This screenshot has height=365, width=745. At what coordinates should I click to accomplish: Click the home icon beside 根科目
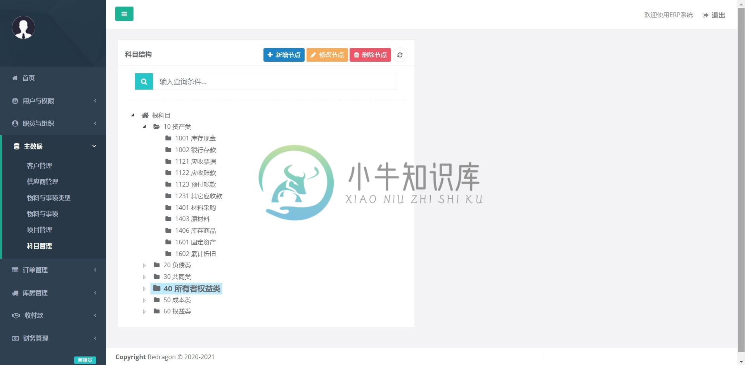click(x=145, y=115)
